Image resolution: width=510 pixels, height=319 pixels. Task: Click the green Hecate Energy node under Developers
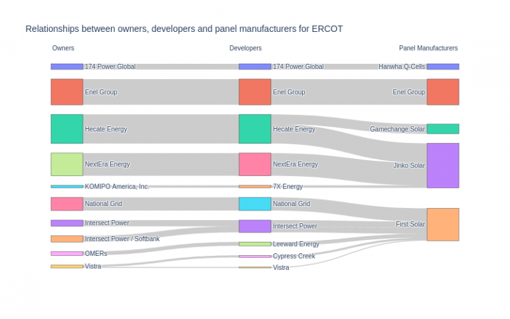pyautogui.click(x=255, y=129)
